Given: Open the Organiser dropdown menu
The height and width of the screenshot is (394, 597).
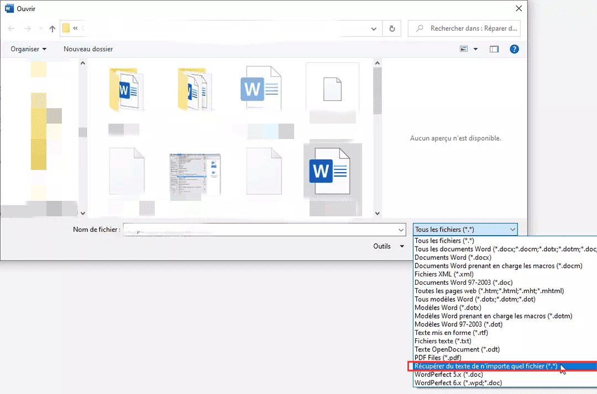Looking at the screenshot, I should pyautogui.click(x=28, y=49).
